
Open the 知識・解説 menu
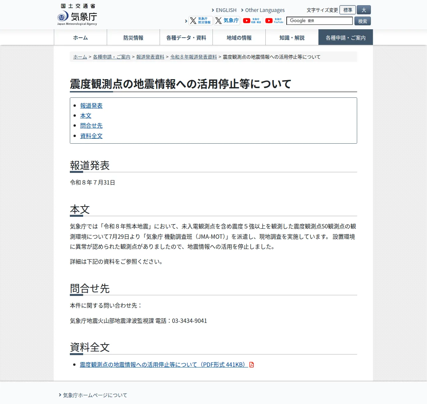(292, 38)
